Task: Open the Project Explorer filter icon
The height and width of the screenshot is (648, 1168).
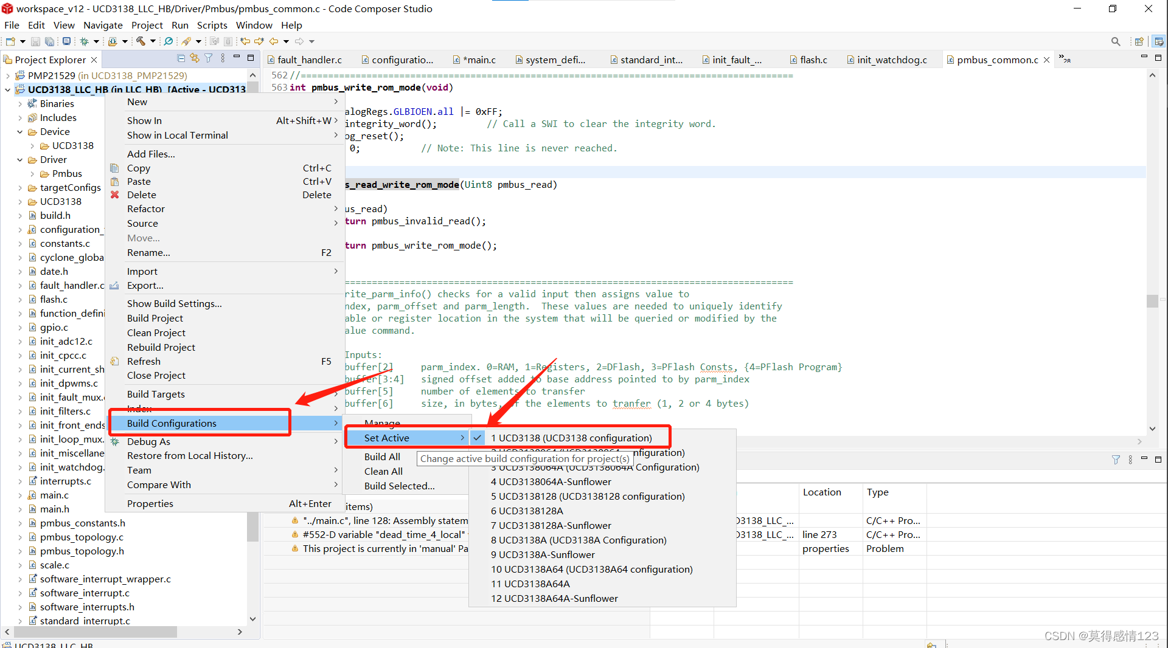Action: (x=209, y=58)
